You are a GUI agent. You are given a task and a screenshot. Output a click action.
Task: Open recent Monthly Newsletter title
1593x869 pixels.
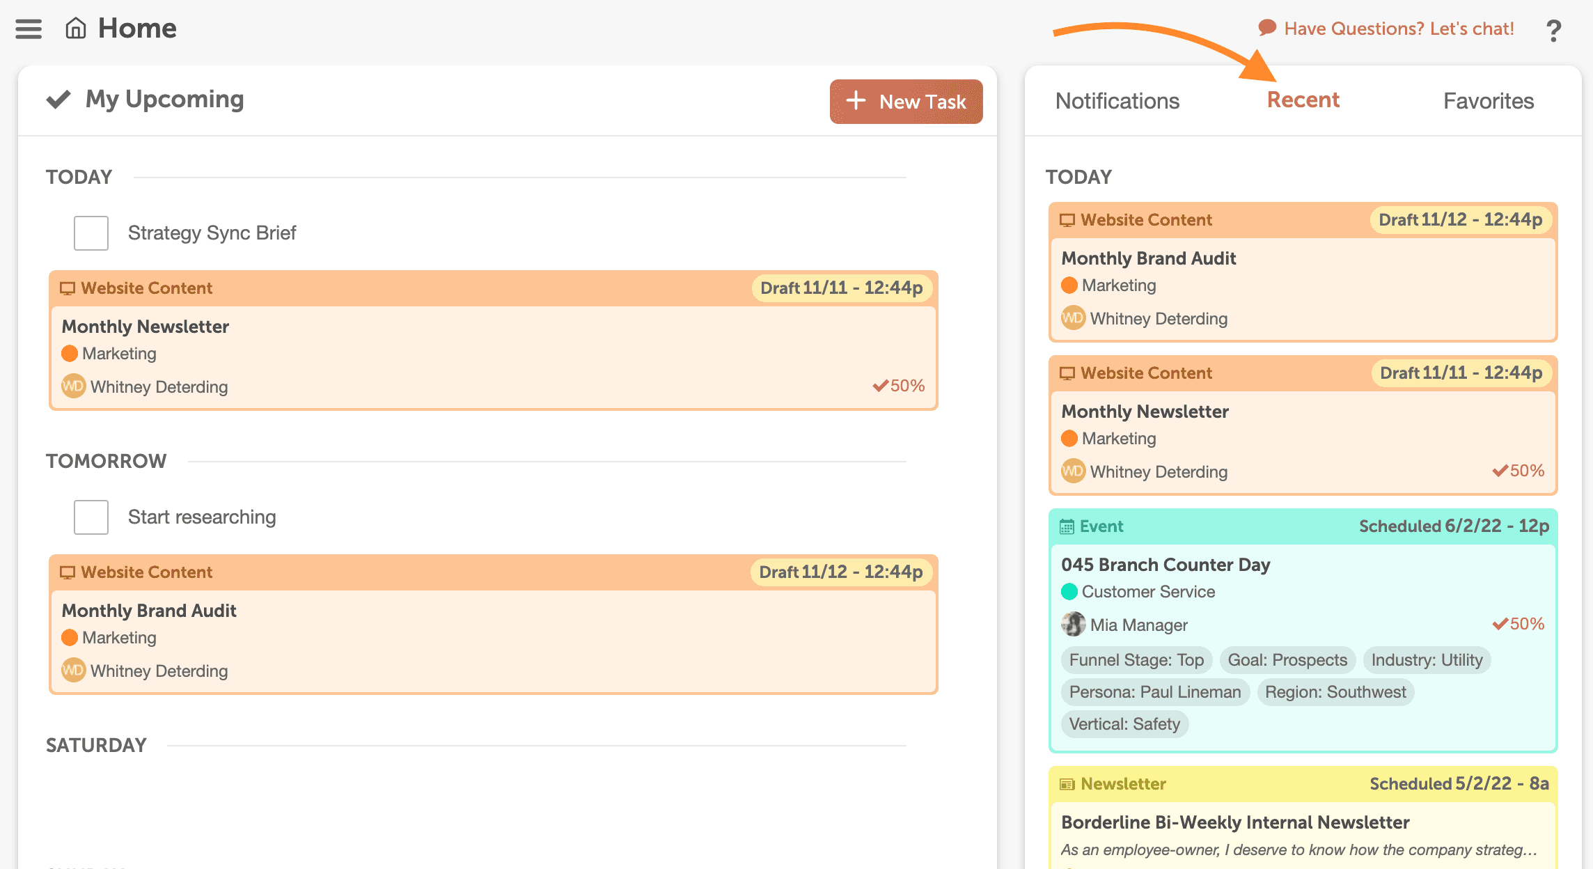(x=1145, y=412)
